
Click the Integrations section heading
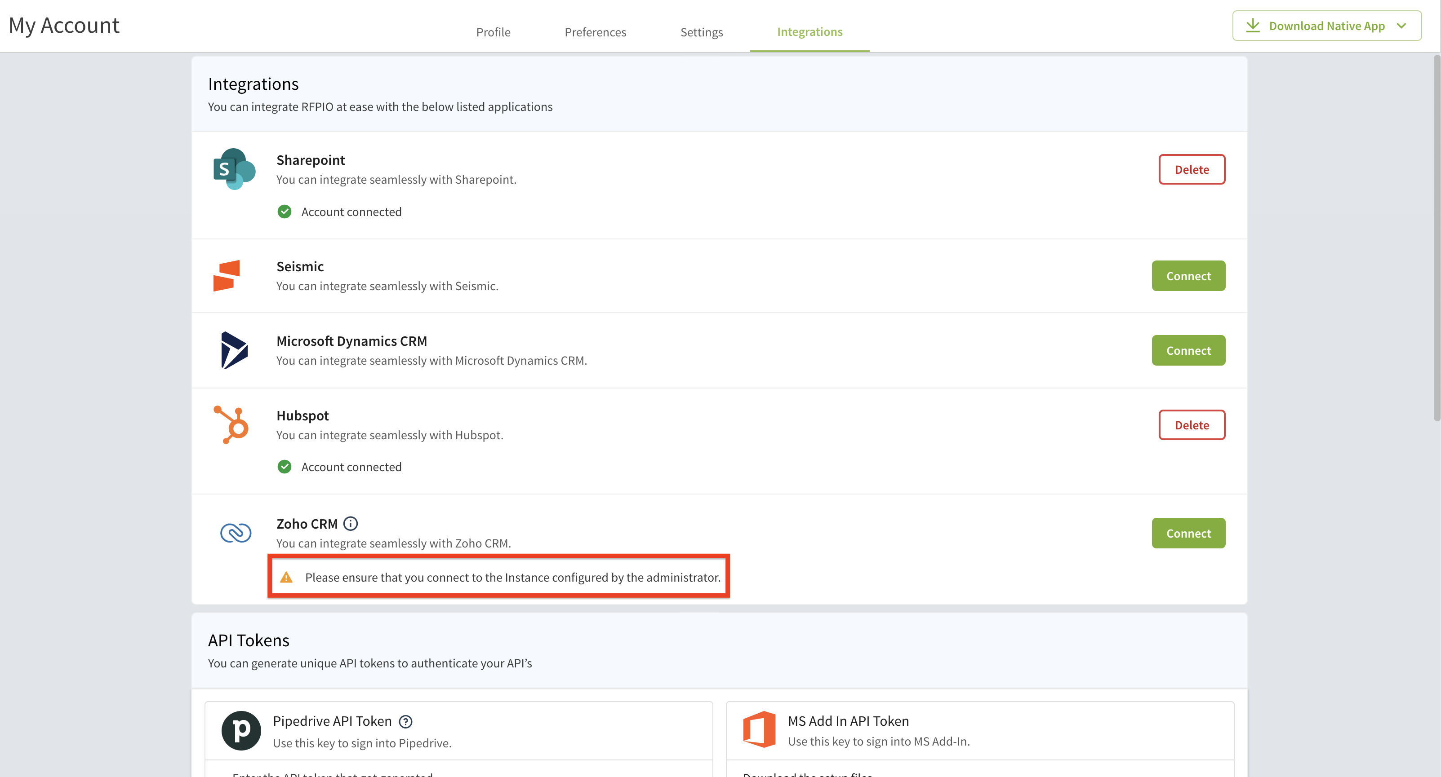[x=254, y=84]
